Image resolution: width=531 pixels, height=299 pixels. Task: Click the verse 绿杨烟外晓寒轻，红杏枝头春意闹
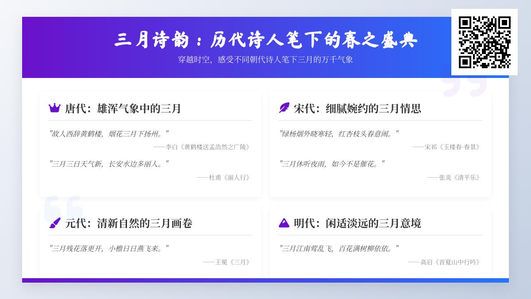(x=339, y=133)
